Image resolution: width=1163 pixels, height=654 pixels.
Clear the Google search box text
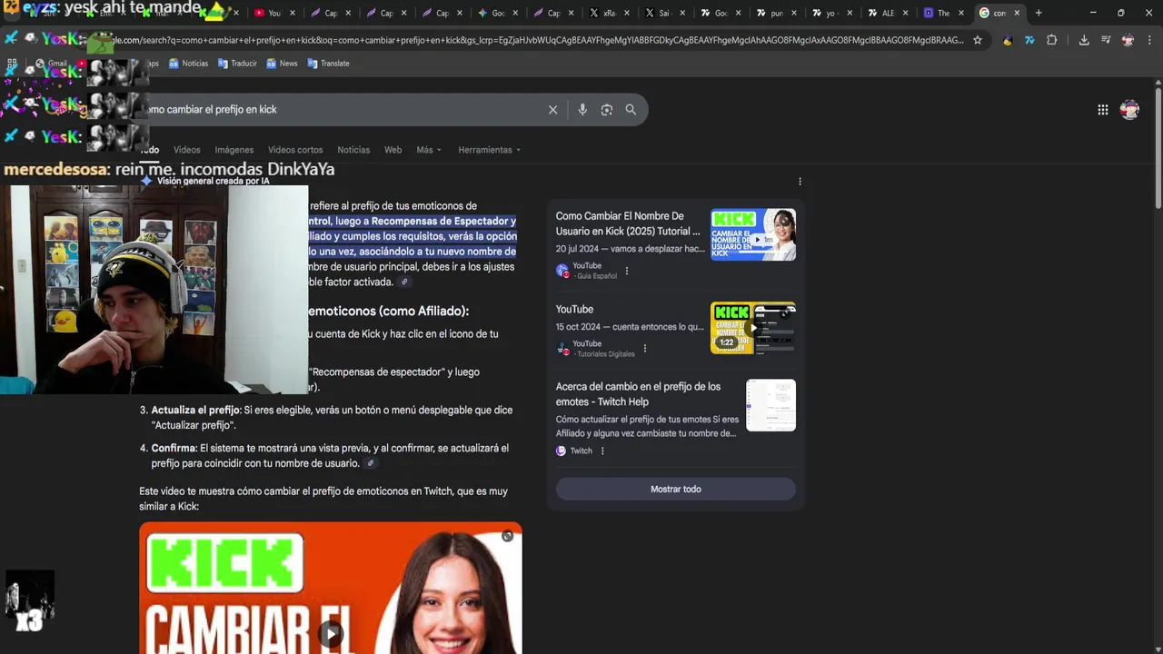tap(552, 110)
